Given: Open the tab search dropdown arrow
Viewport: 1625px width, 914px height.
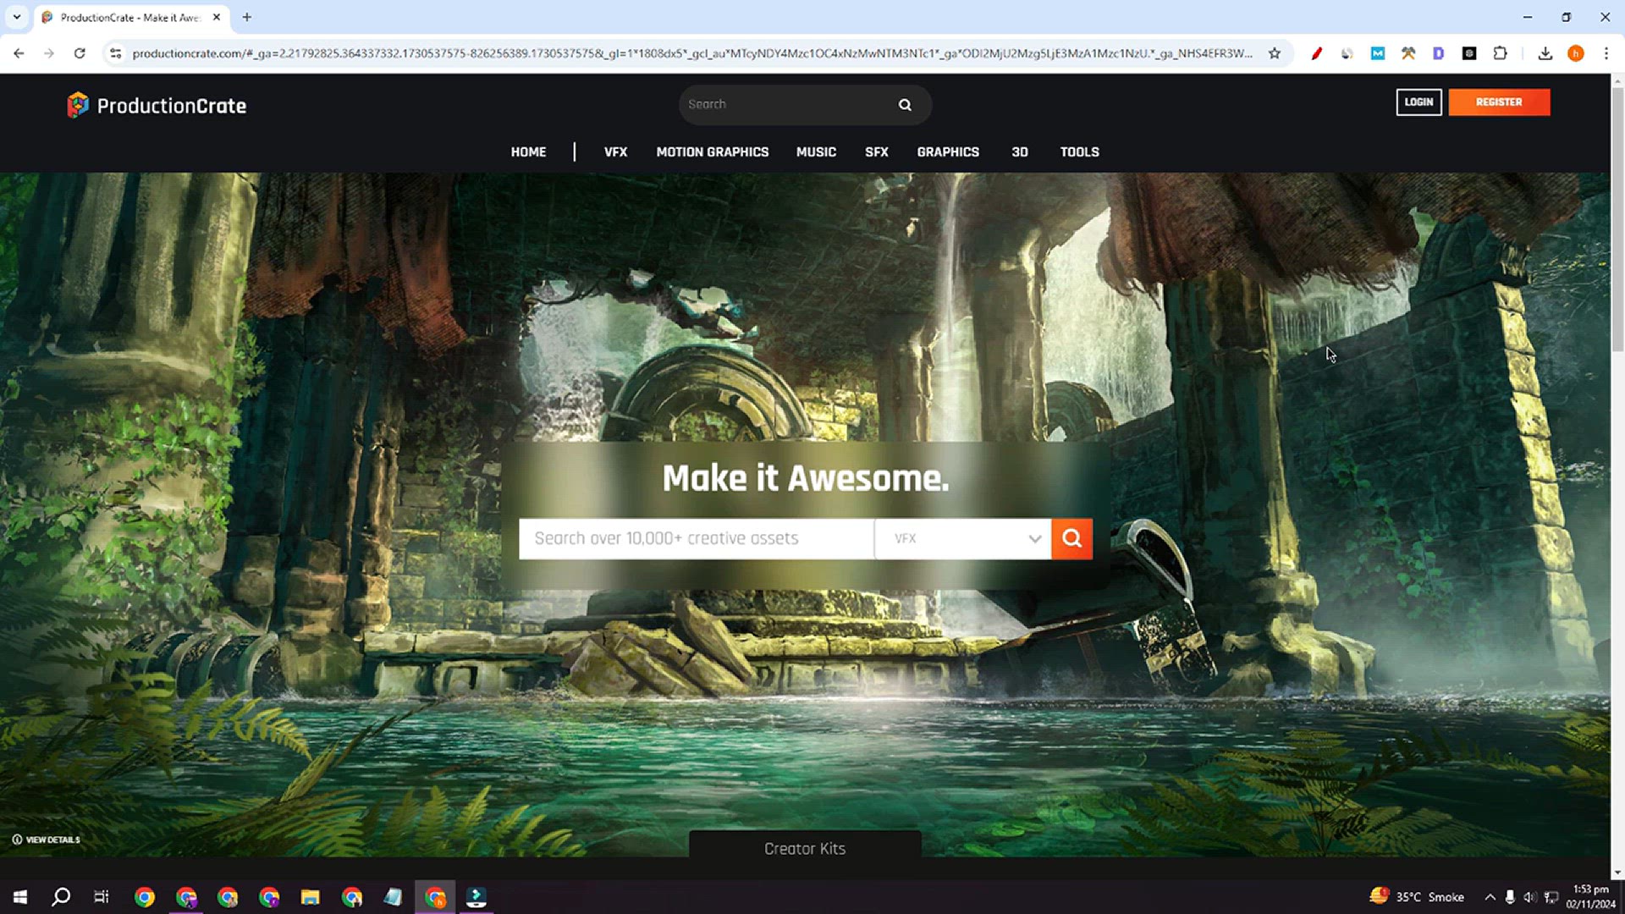Looking at the screenshot, I should [16, 17].
